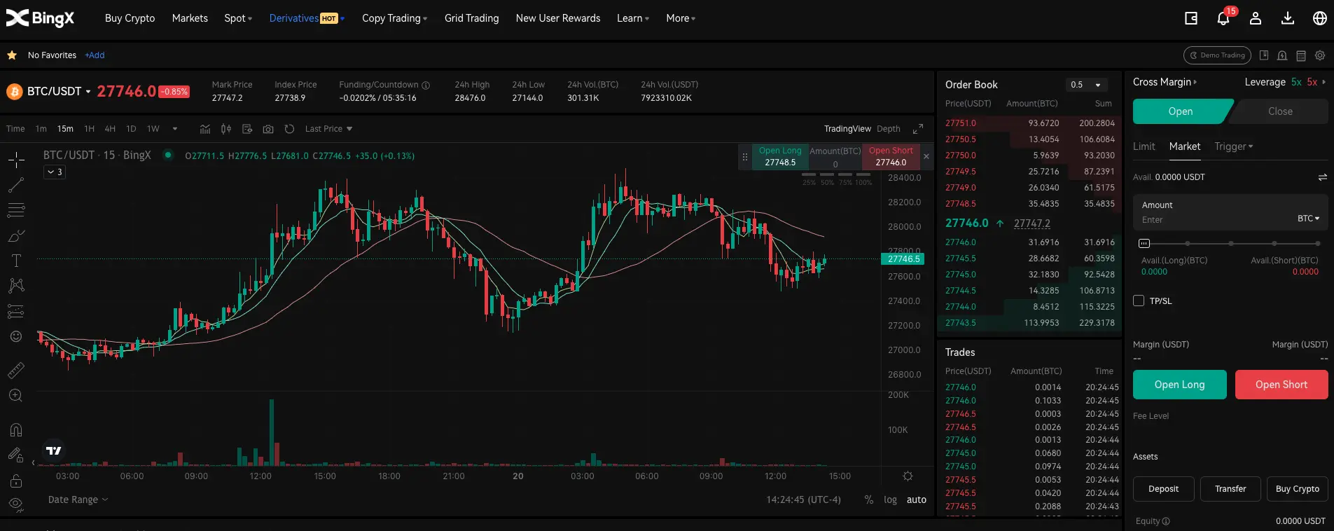Viewport: 1334px width, 531px height.
Task: Toggle log scale on chart
Action: (x=890, y=499)
